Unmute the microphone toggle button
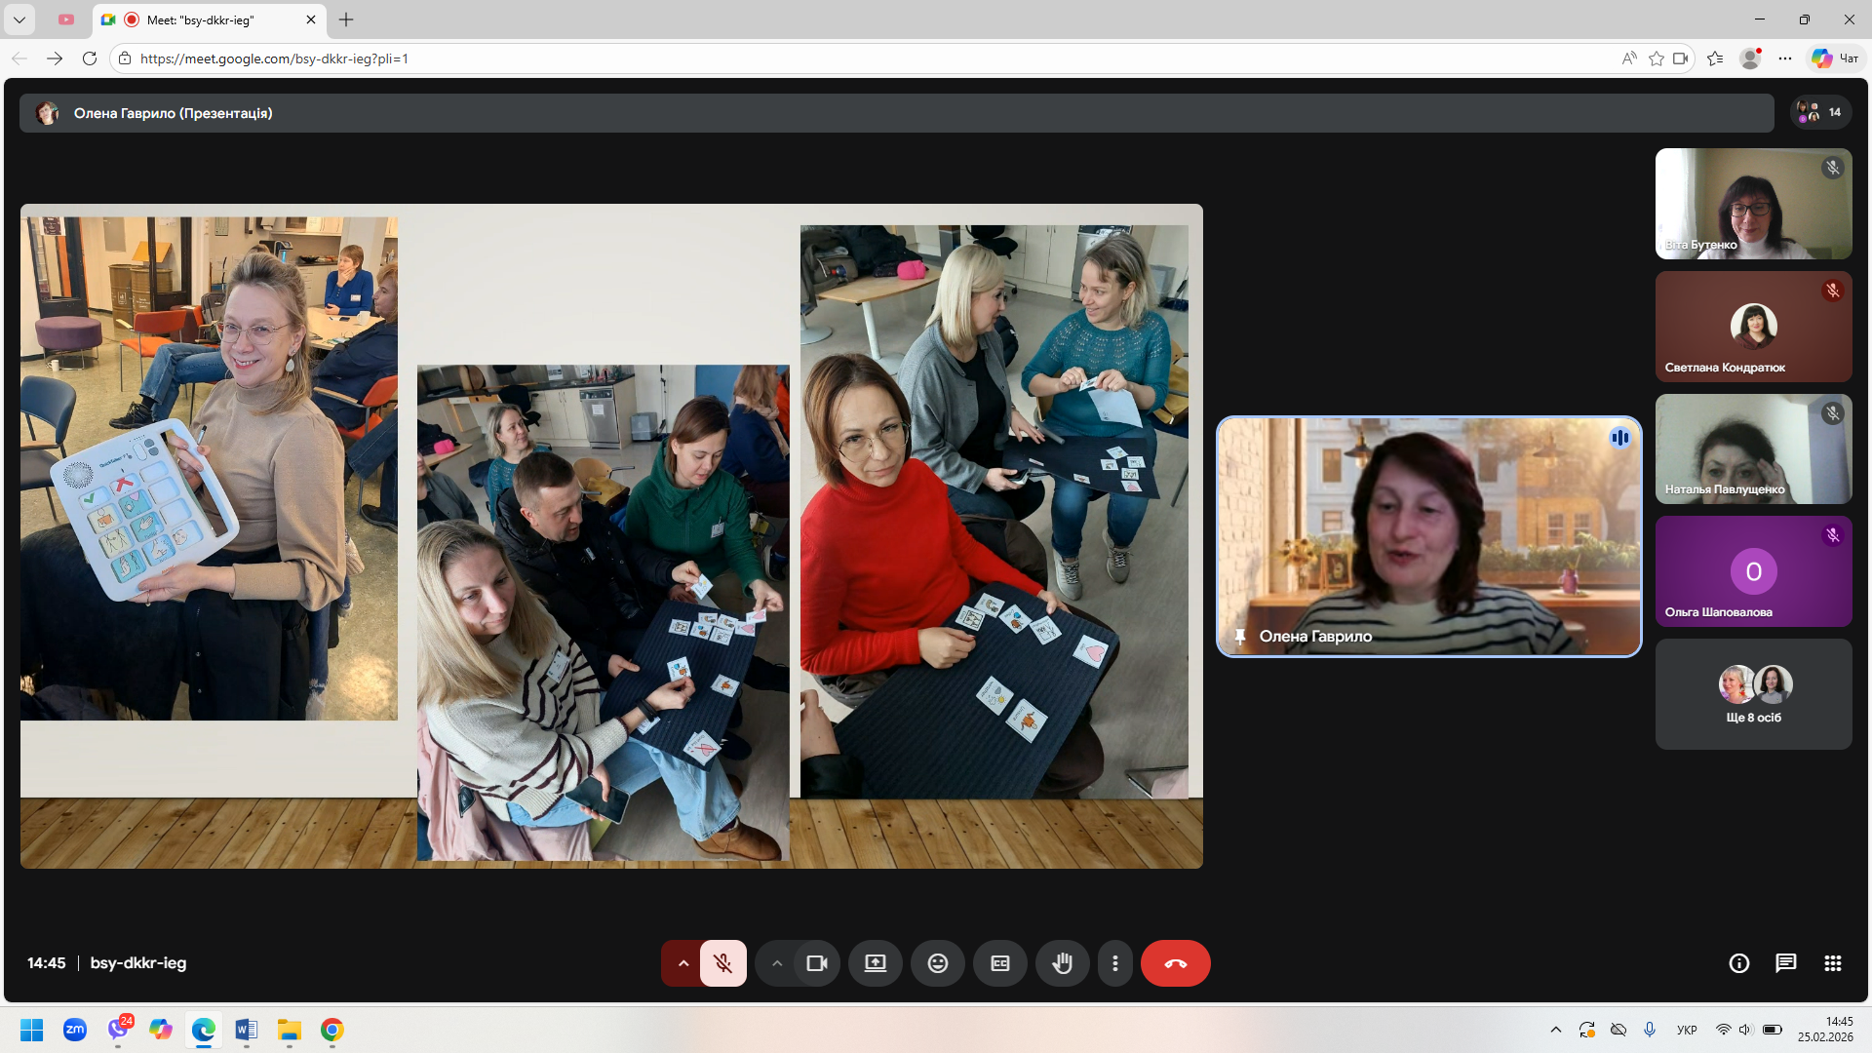The width and height of the screenshot is (1872, 1053). pyautogui.click(x=722, y=963)
